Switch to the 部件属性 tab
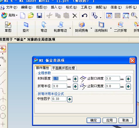The height and width of the screenshot is (128, 139). (43, 68)
